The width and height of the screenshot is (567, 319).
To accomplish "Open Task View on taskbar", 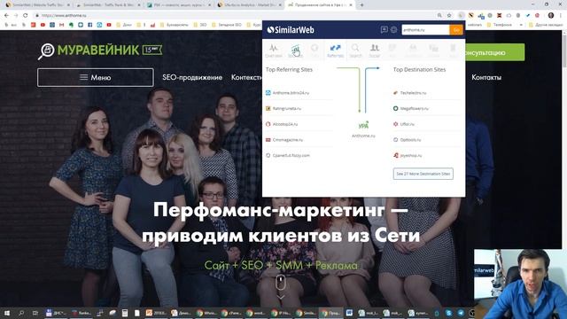I will [x=35, y=313].
